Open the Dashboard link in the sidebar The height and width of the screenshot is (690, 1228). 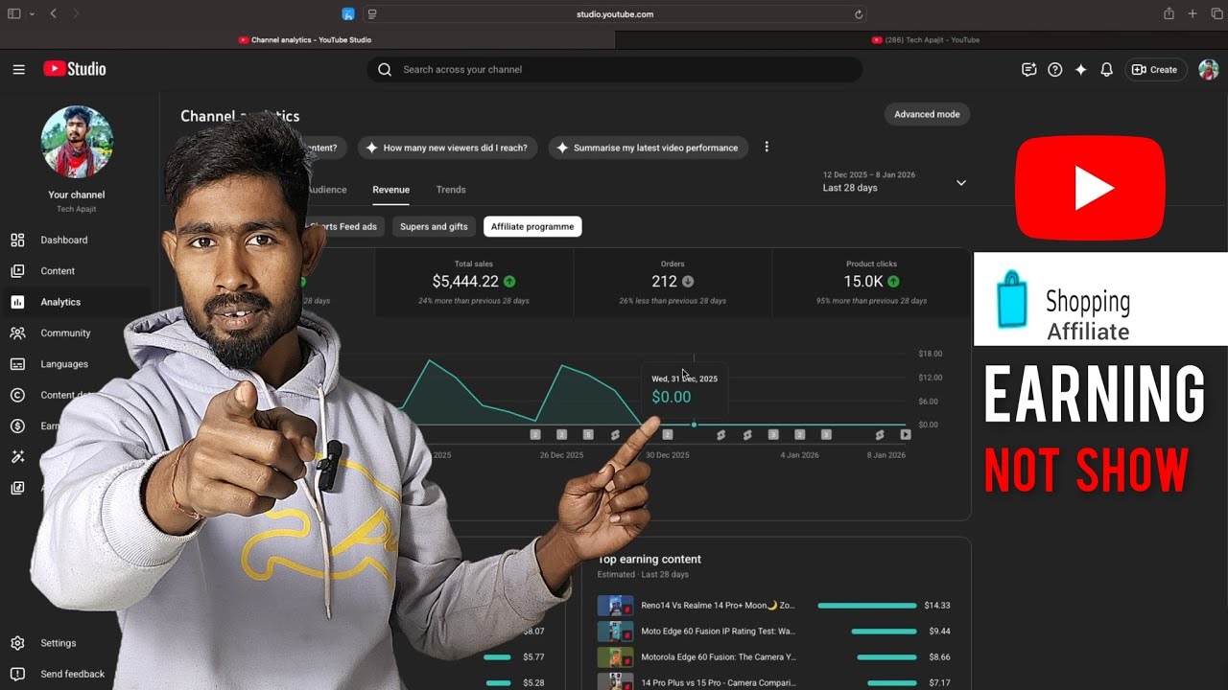click(x=64, y=240)
